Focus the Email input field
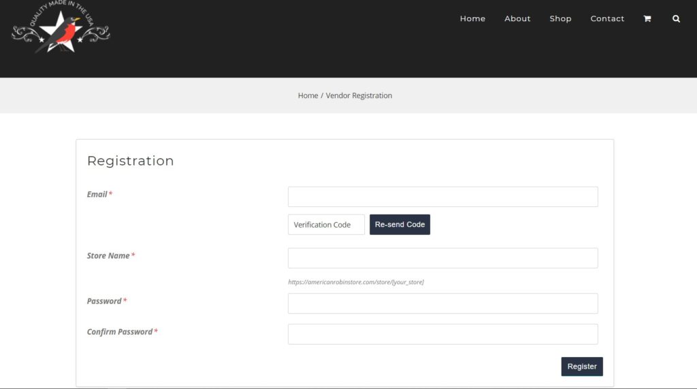 click(x=442, y=197)
